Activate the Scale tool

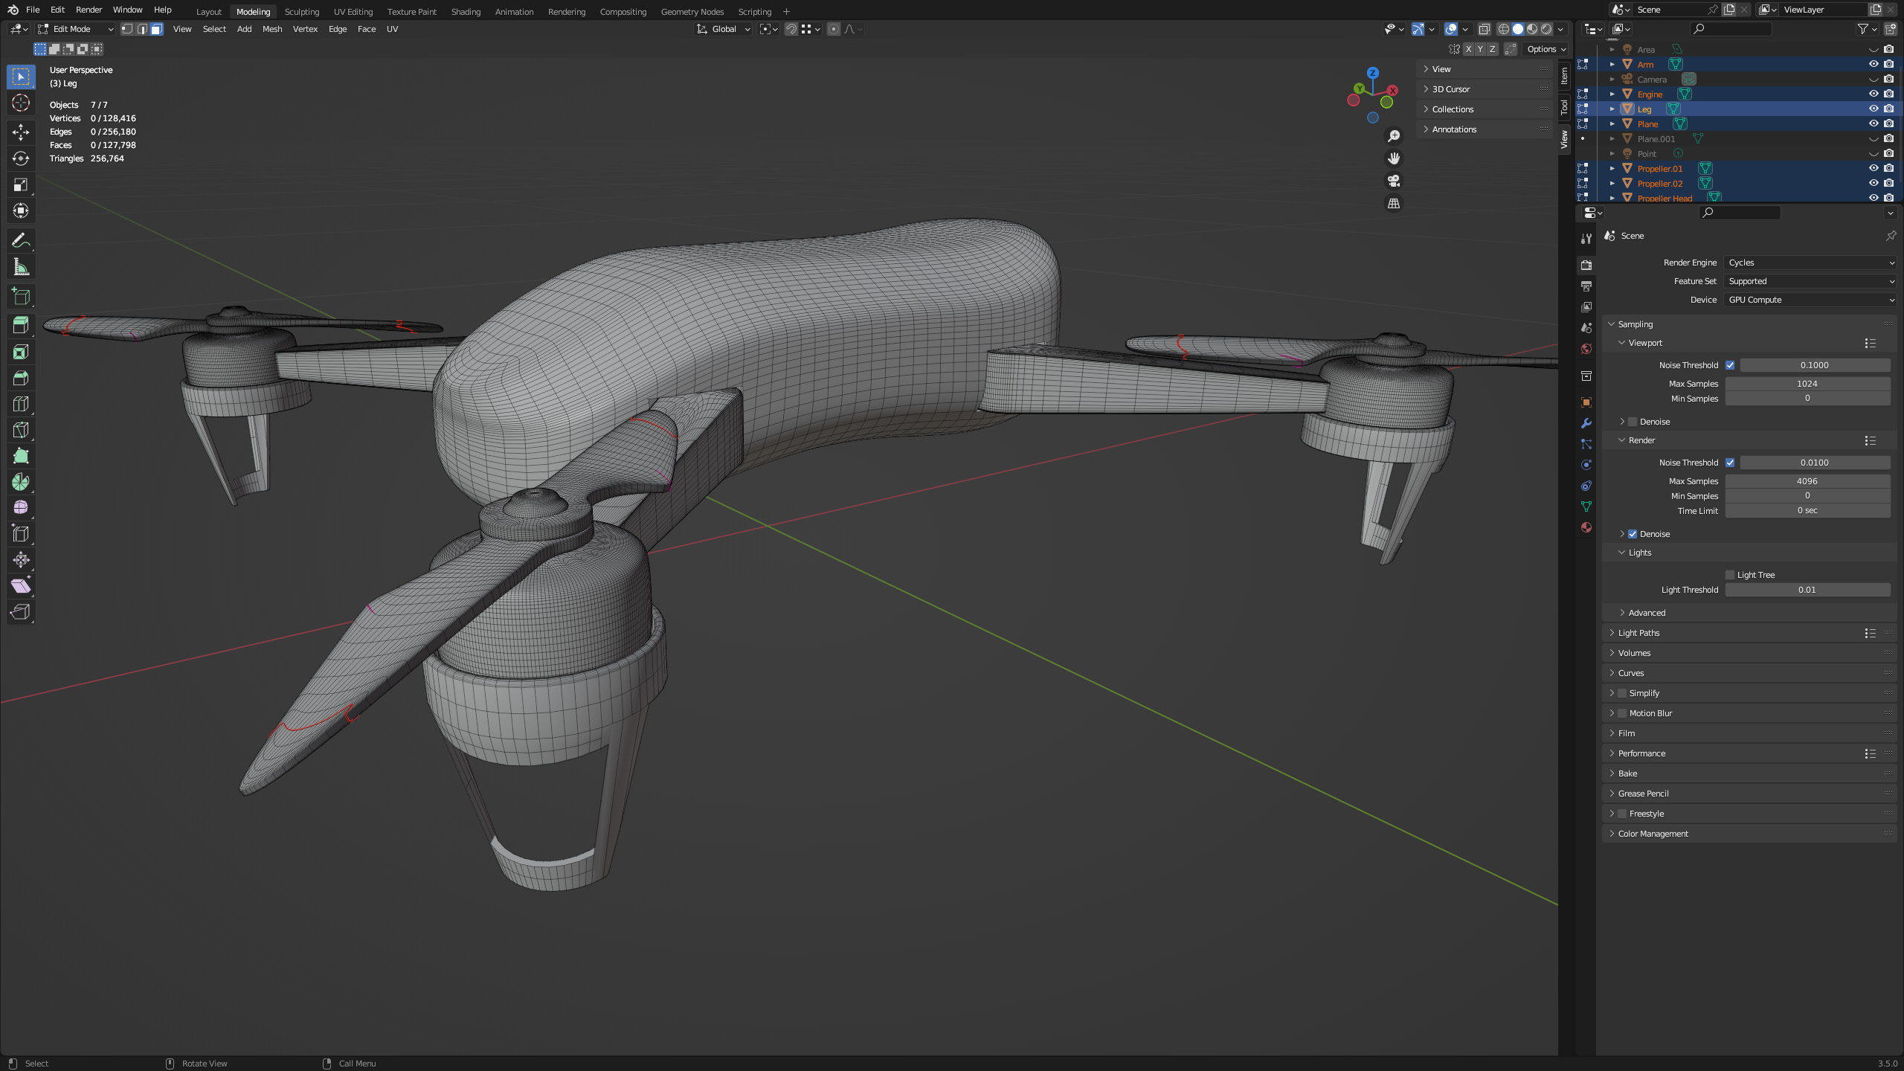click(21, 184)
